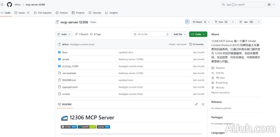
Task: Click the repository owner avatar near title
Action: tap(57, 22)
